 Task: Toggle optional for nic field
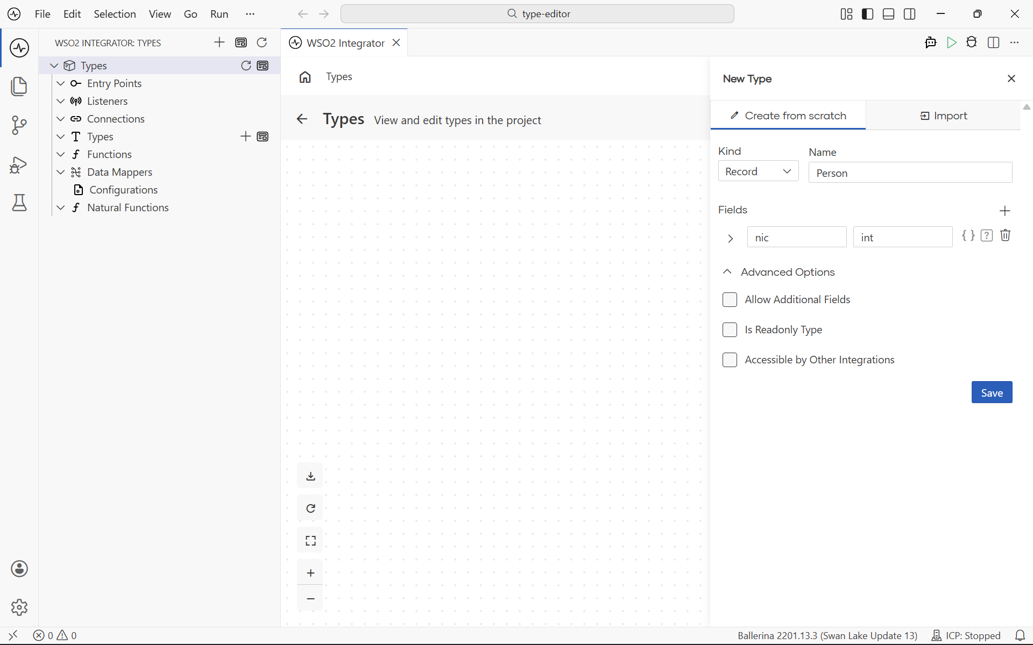(x=987, y=235)
